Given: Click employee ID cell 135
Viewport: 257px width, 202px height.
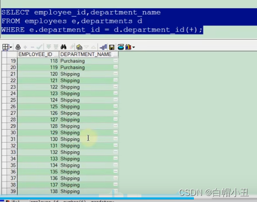Looking at the screenshot, I should [38, 172].
